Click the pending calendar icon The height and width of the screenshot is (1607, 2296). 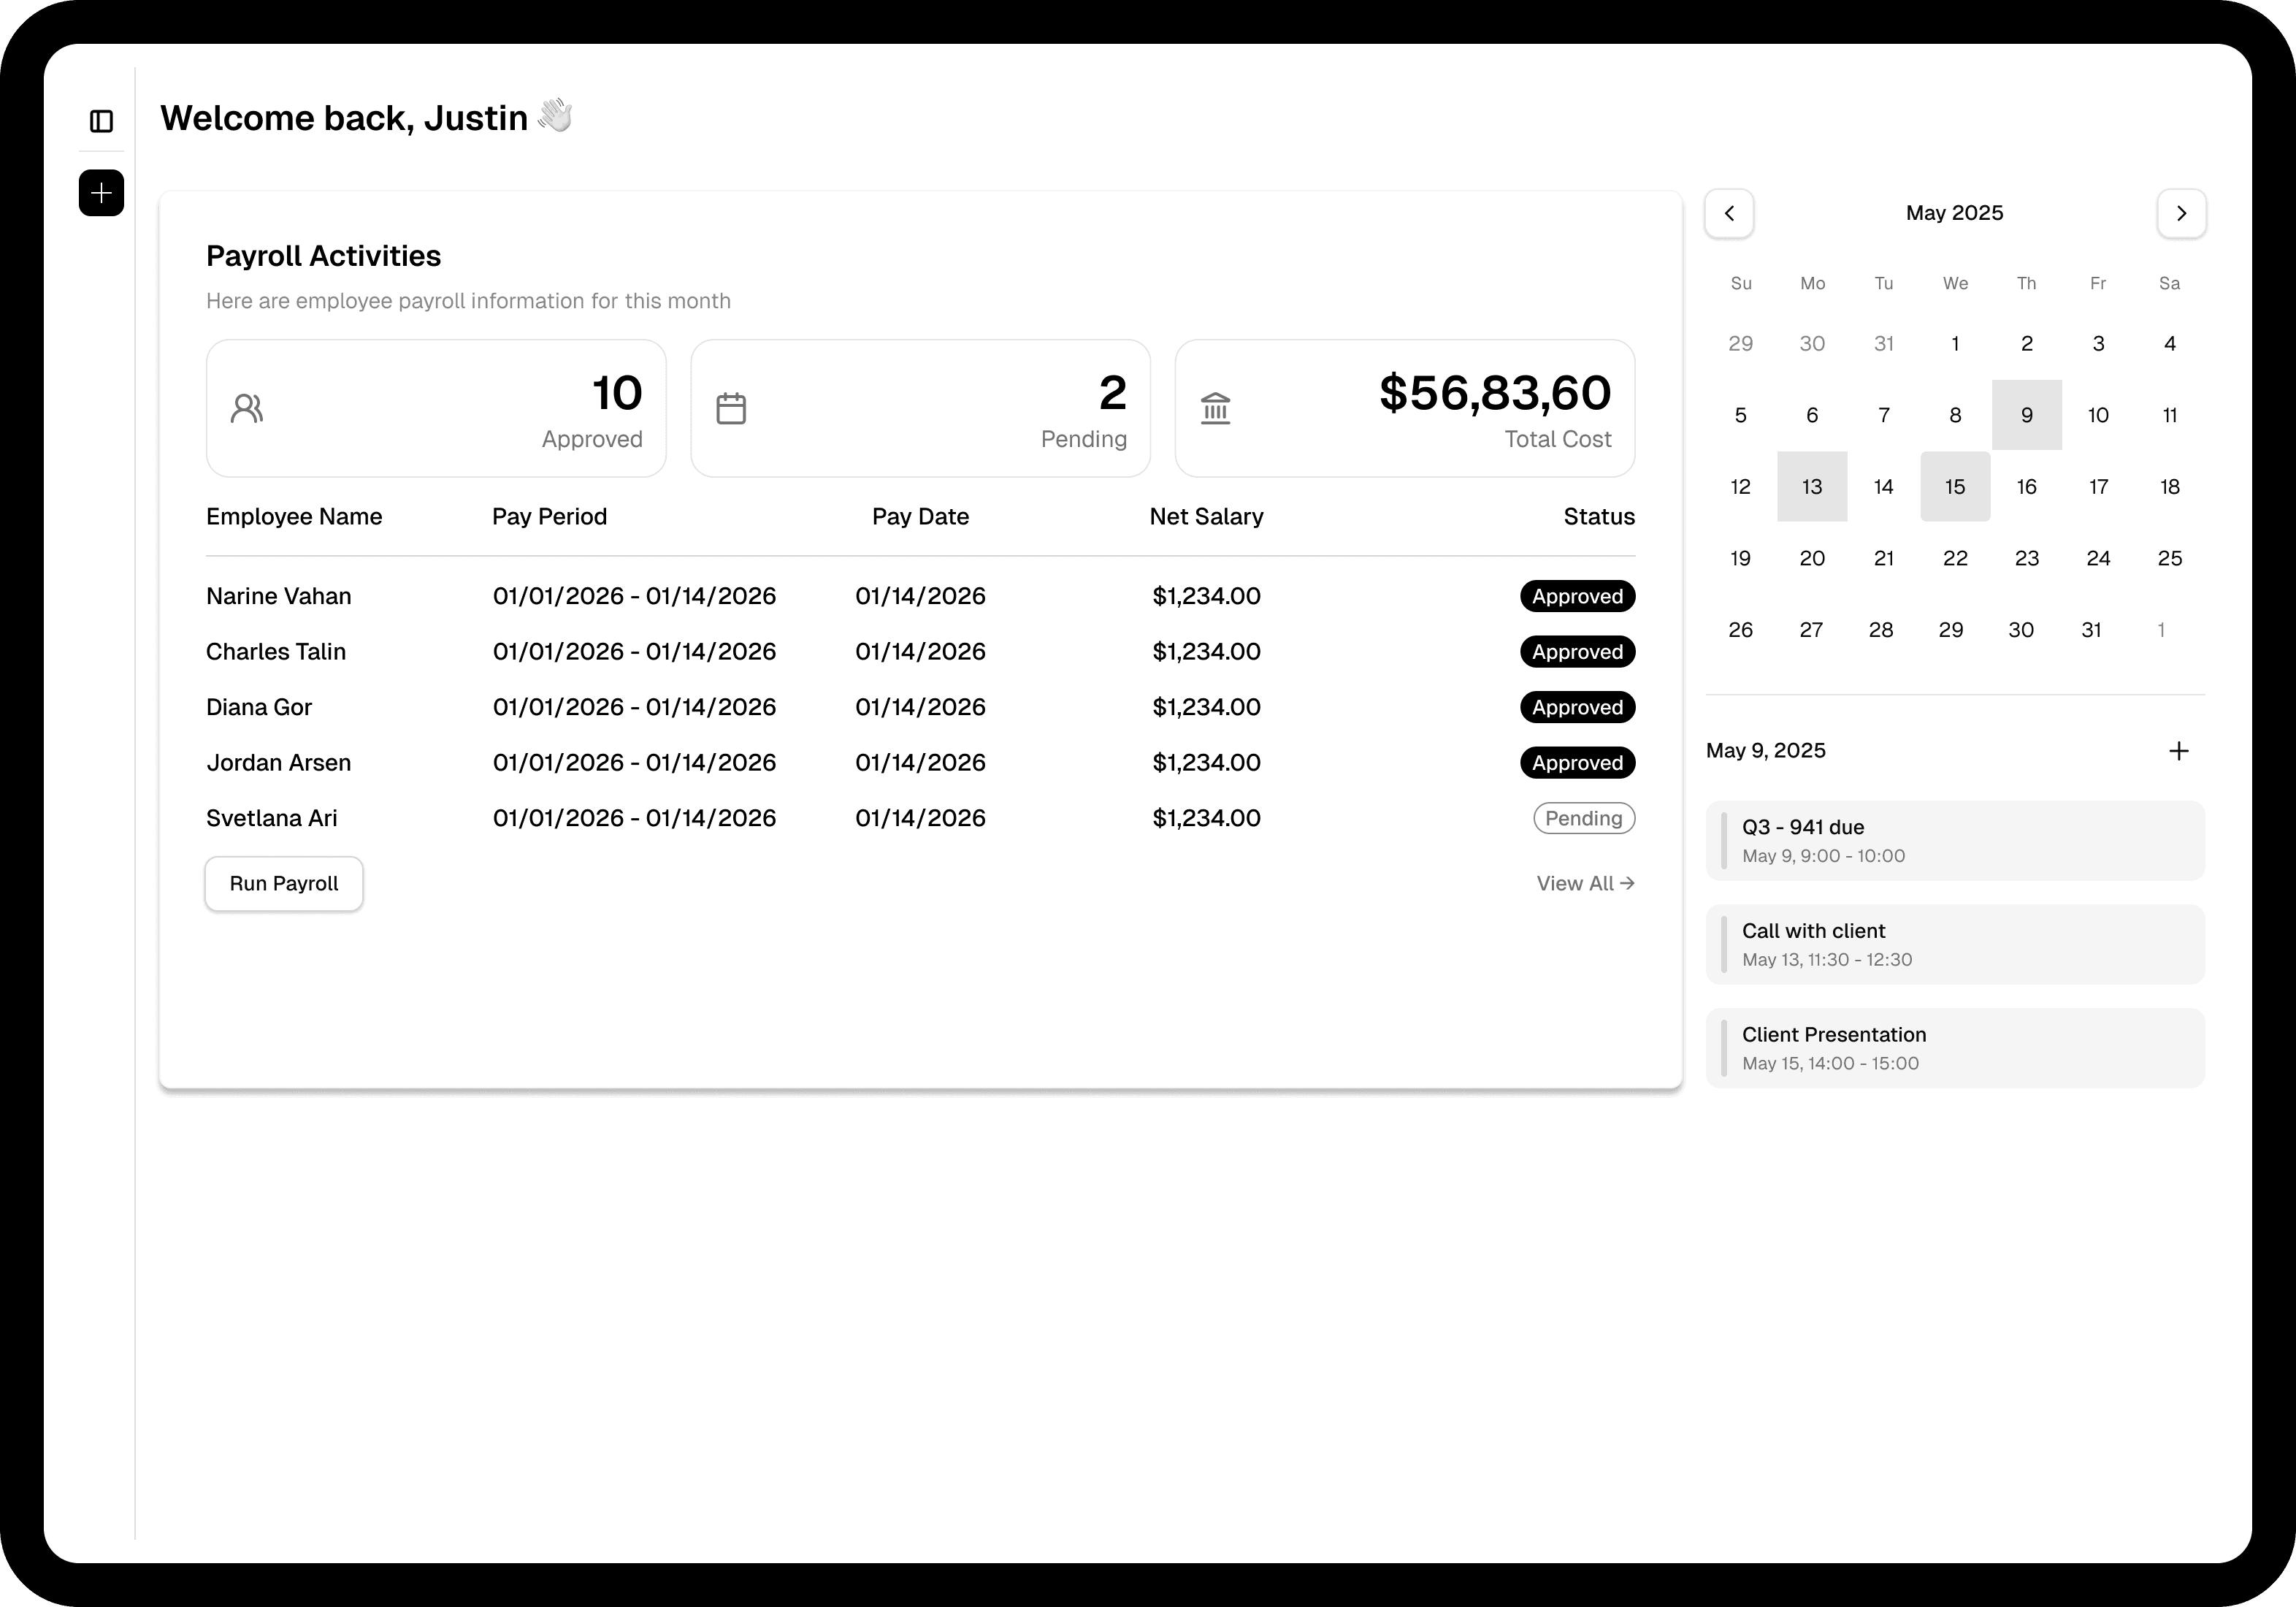coord(731,408)
